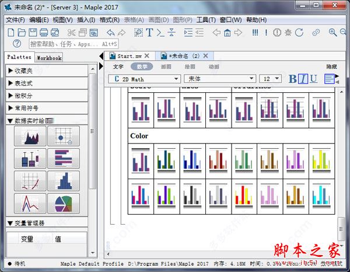Screen dimensions: 350x272
Task: Open the 工具(T) menu
Action: 206,20
